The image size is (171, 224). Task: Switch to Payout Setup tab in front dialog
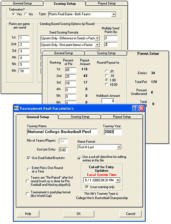point(122,117)
